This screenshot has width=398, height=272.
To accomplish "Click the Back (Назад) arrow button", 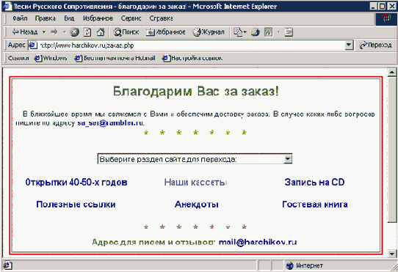I will coord(25,32).
